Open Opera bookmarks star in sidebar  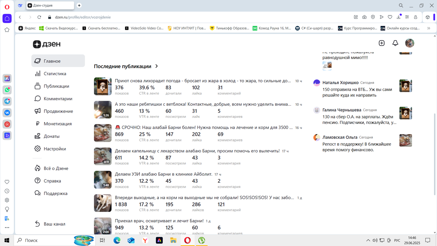click(x=7, y=30)
